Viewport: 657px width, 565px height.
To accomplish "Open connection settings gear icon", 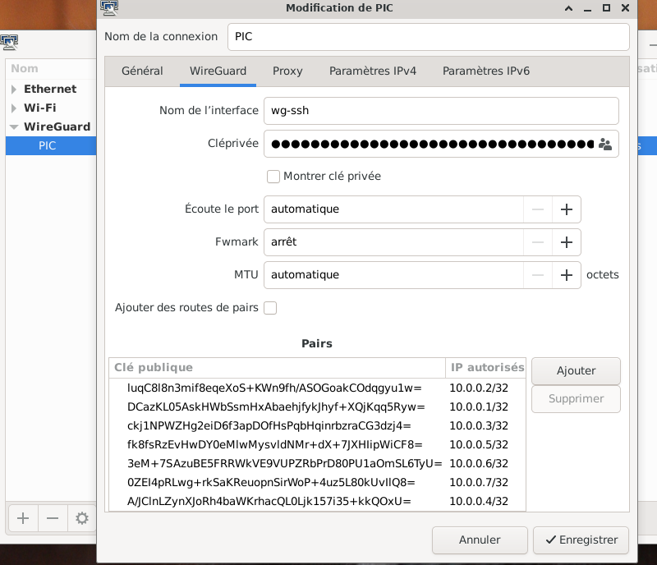I will (x=81, y=518).
